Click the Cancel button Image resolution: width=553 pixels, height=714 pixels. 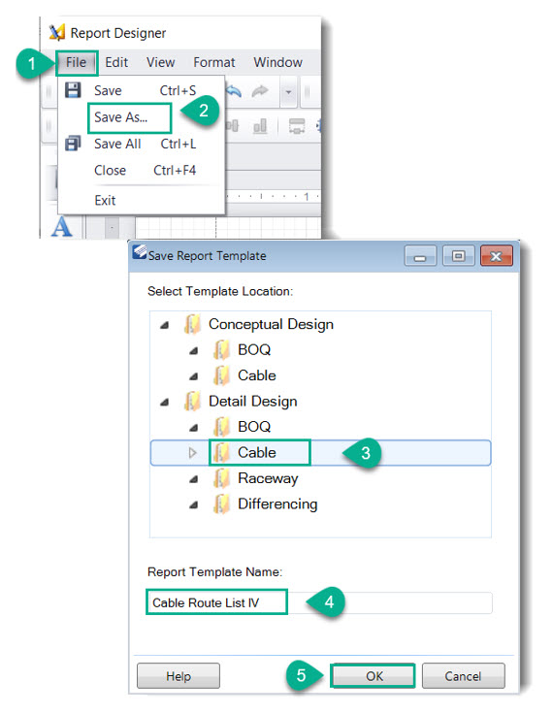coord(464,676)
